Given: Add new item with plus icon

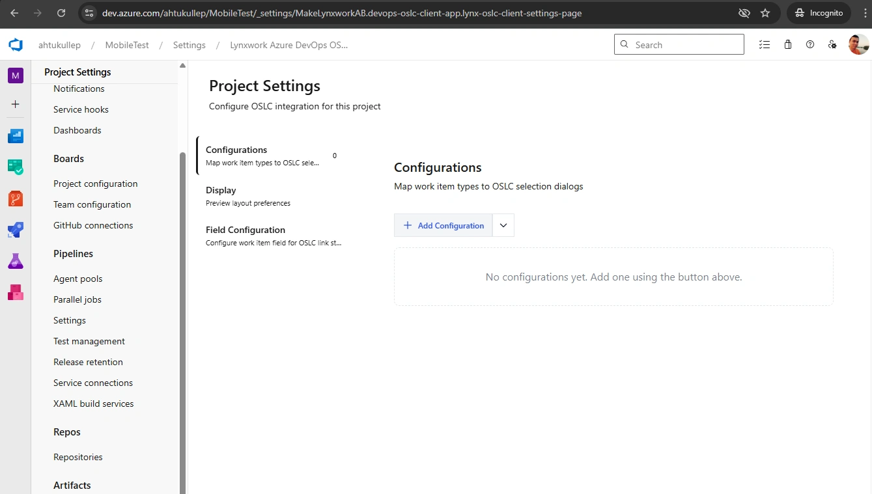Looking at the screenshot, I should point(16,104).
